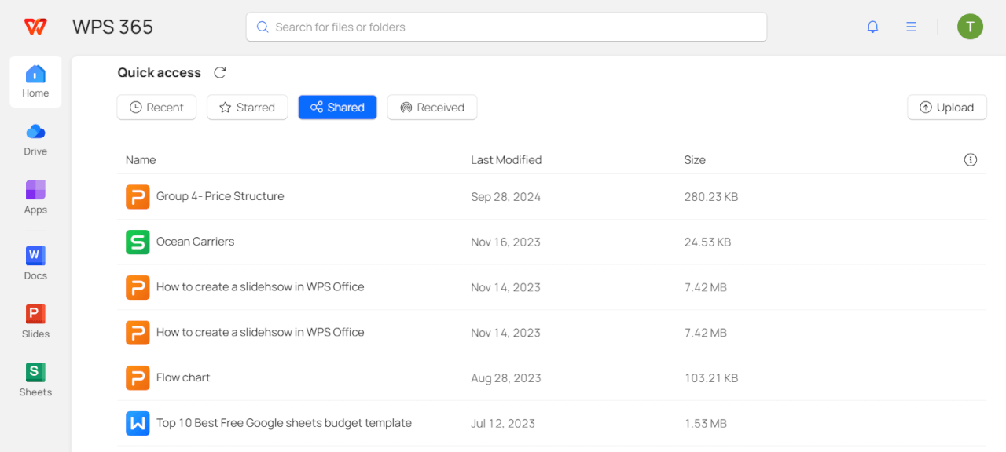Click the WPS 365 logo icon
This screenshot has height=452, width=1006.
(x=35, y=27)
